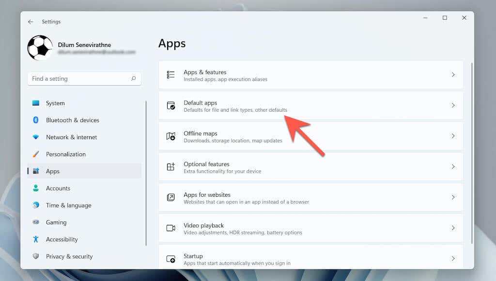Screen dimensions: 496x281
Task: Click the Offline maps icon
Action: tap(170, 136)
